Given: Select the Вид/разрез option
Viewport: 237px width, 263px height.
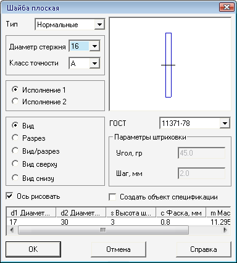Looking at the screenshot, I should 15,151.
